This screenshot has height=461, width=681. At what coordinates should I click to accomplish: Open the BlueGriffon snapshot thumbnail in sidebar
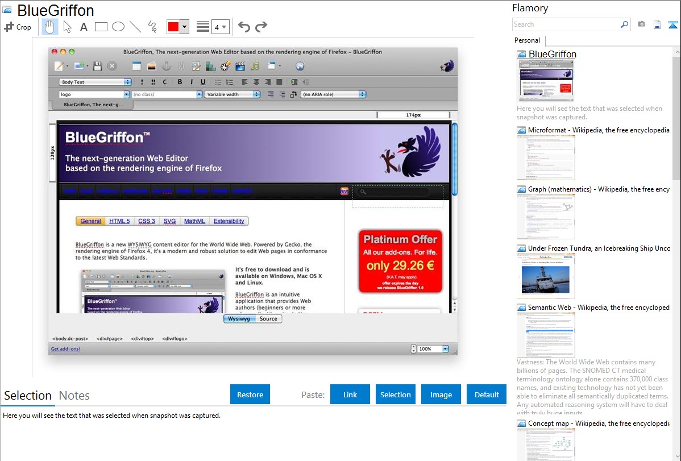(x=546, y=81)
